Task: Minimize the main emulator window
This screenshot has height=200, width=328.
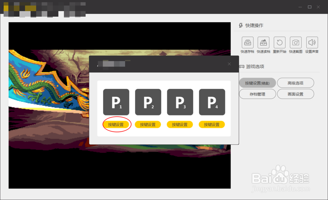Action: pos(300,7)
